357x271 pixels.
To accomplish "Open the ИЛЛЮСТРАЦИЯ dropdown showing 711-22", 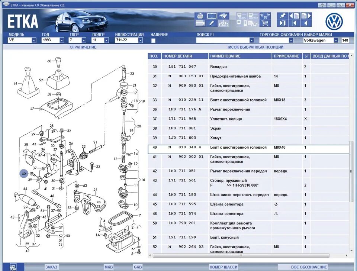I will (x=141, y=40).
